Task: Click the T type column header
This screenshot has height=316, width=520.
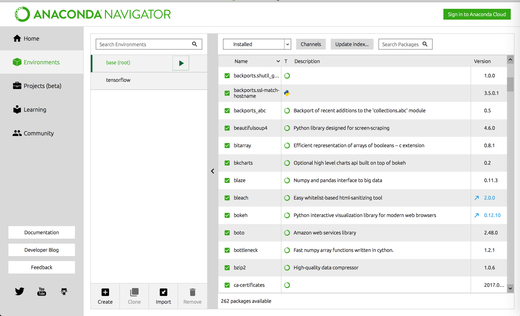Action: point(286,61)
